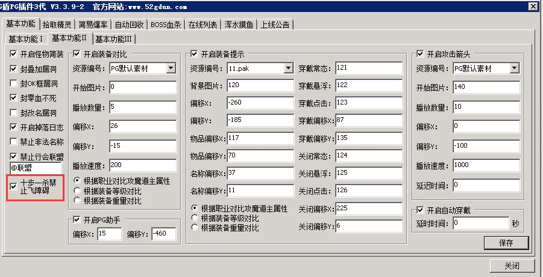Select the 基本功能III sub-tab

(115, 39)
